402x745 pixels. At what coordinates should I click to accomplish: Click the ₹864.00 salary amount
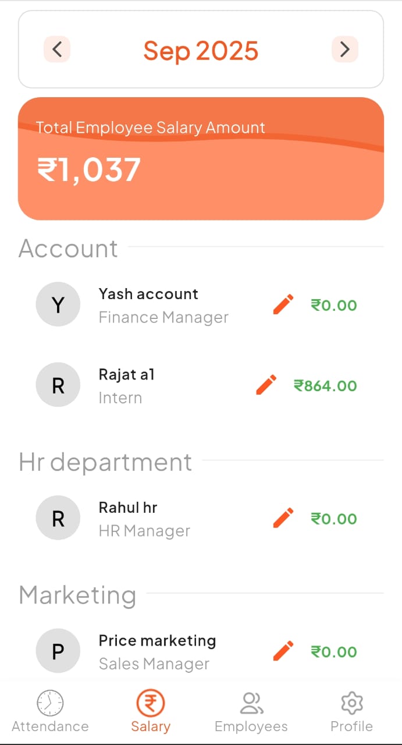(325, 385)
